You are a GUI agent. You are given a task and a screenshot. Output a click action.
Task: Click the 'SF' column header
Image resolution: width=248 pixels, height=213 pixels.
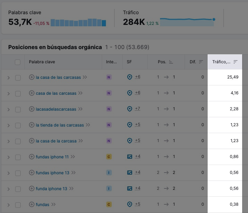click(129, 62)
